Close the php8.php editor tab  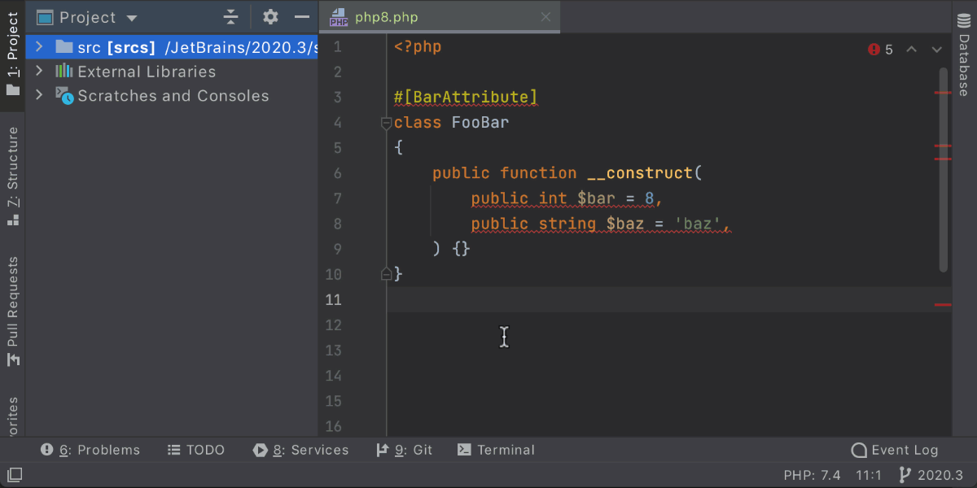click(x=545, y=17)
